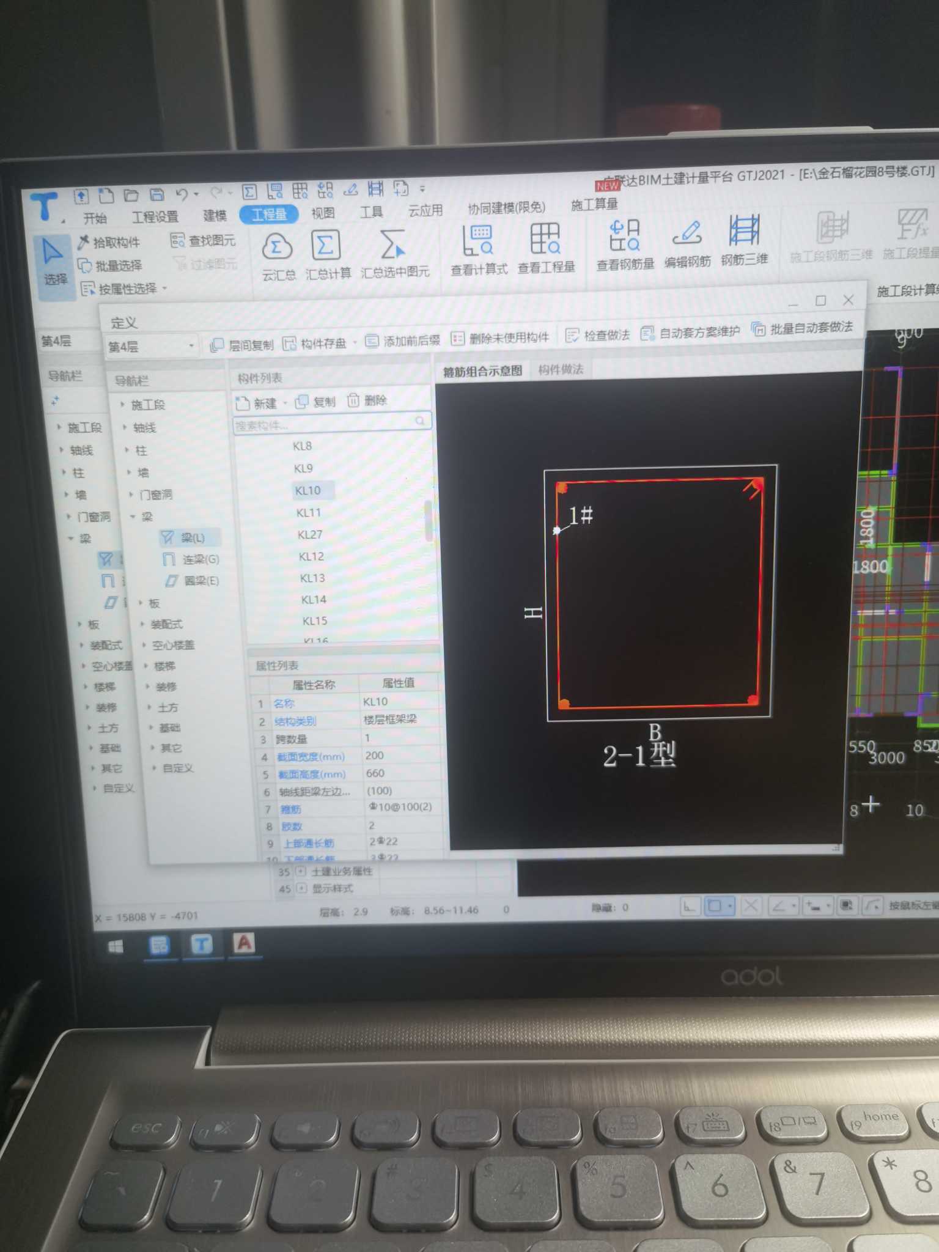
Task: Click 复制 in component list
Action: [315, 402]
